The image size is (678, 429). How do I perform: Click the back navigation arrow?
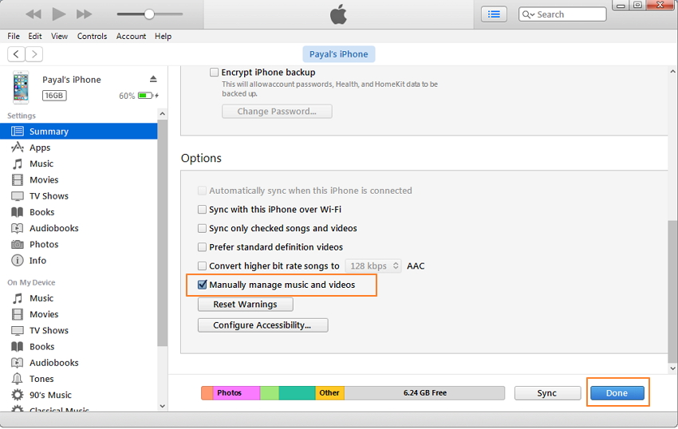pos(16,54)
